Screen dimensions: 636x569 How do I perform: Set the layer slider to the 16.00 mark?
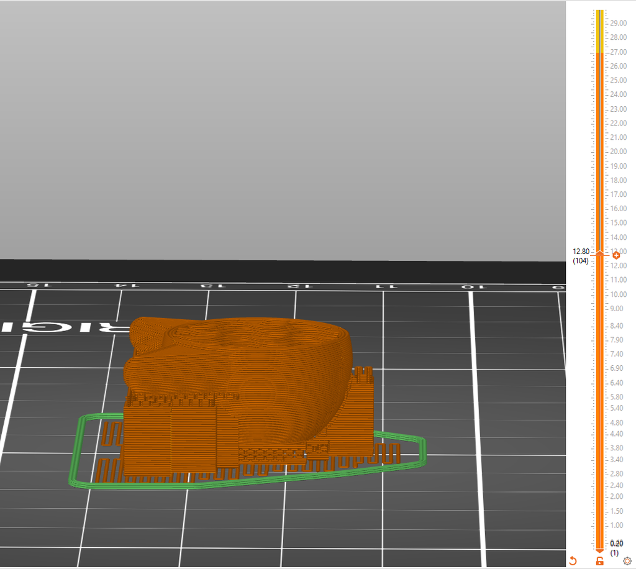coord(599,209)
